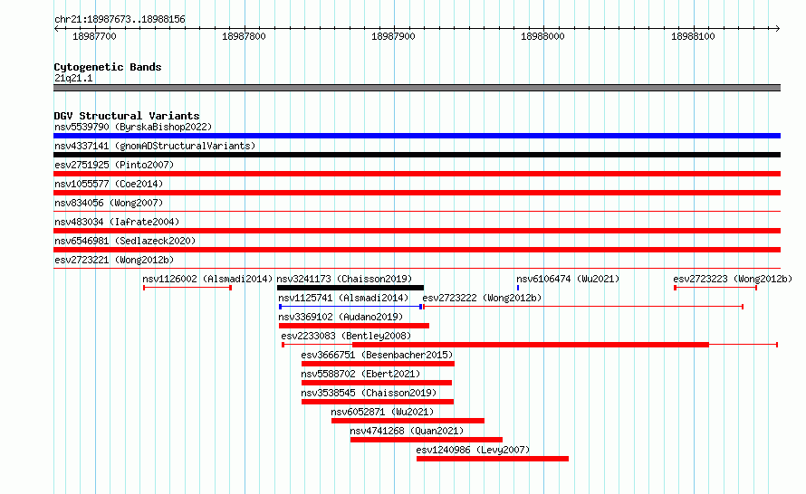The width and height of the screenshot is (806, 494).
Task: Click ruler position label 18988100
Action: point(693,36)
